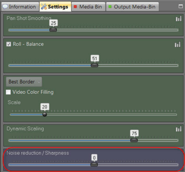Click the Roll - Balance slider handle at 51
This screenshot has width=185, height=172.
[94, 65]
